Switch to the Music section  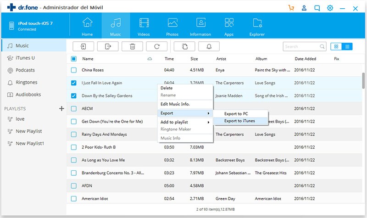tap(116, 26)
